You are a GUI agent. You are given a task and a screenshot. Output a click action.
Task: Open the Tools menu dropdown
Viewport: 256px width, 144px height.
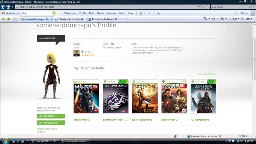(x=246, y=19)
